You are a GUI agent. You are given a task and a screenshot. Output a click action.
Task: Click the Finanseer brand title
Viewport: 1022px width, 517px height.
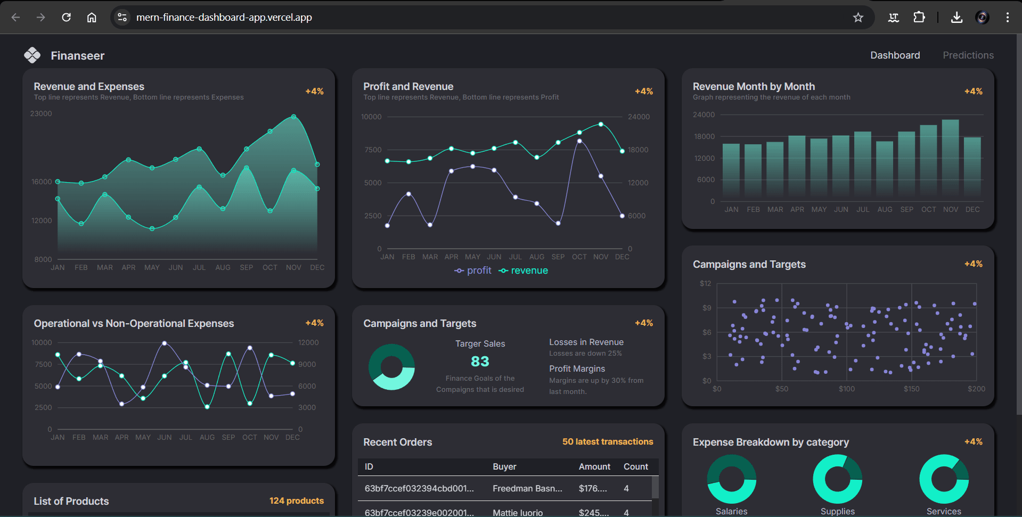tap(78, 55)
